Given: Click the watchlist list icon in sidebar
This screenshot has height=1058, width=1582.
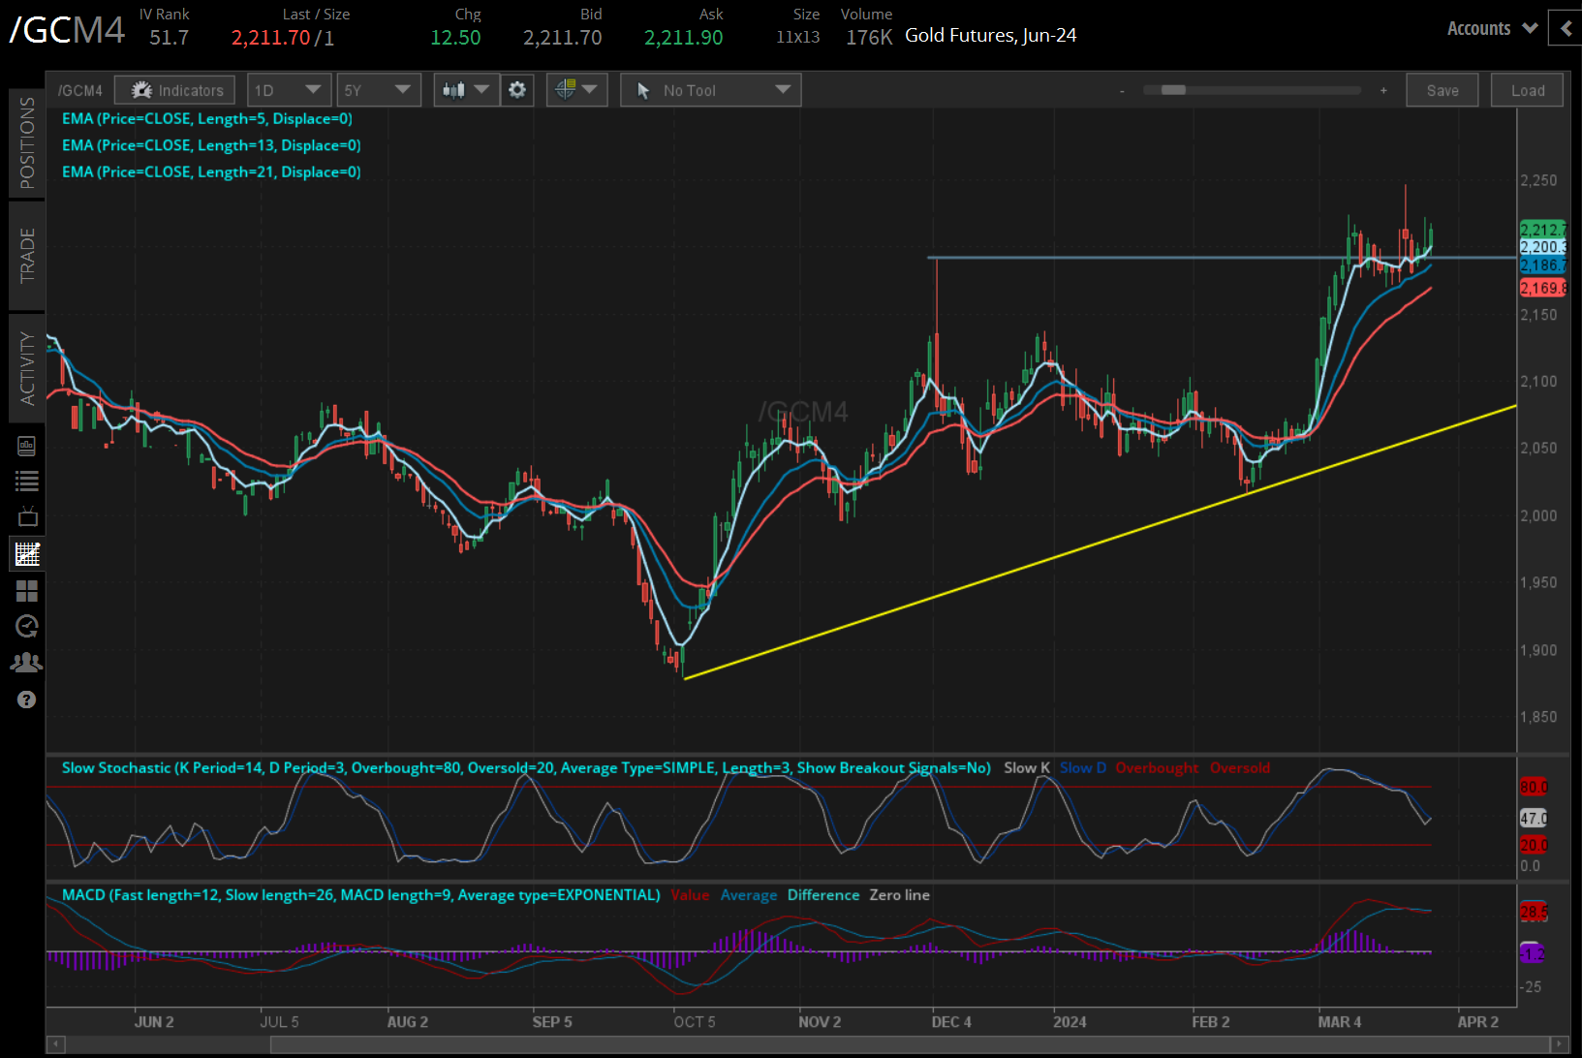Looking at the screenshot, I should pos(26,481).
